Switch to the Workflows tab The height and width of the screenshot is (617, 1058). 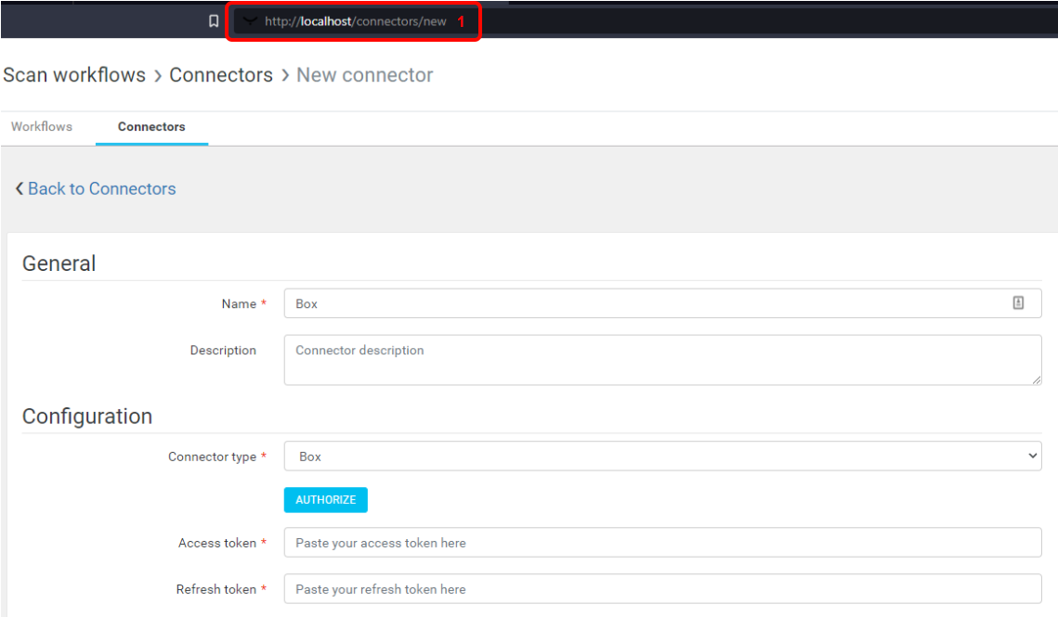click(x=42, y=127)
